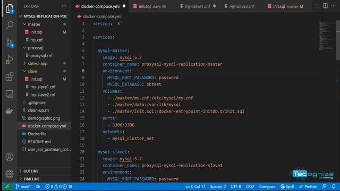340x191 pixels.
Task: Change language mode from Compose
Action: click(x=267, y=186)
